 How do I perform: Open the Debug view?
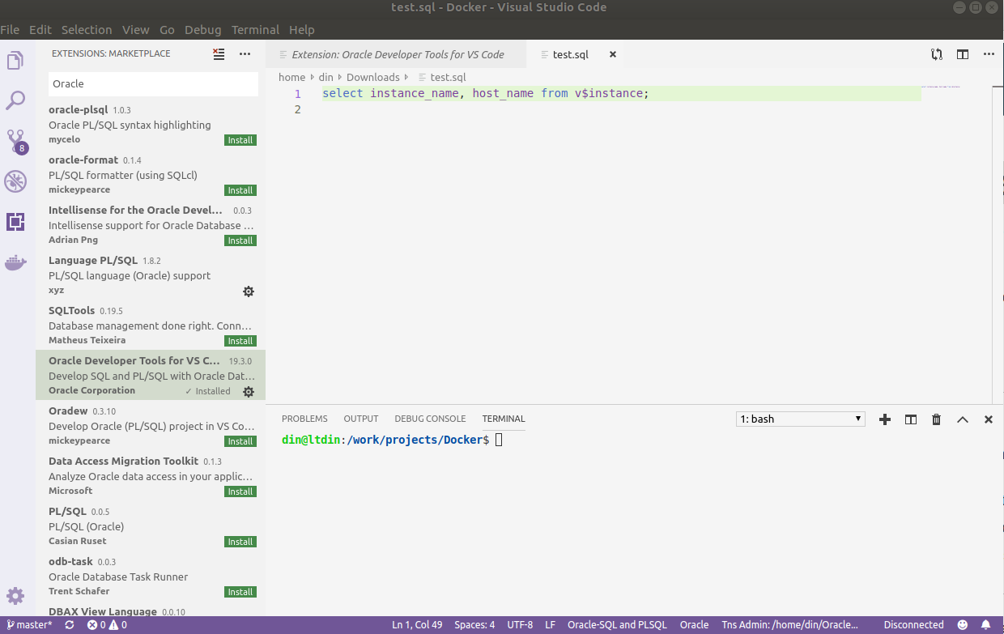click(16, 181)
